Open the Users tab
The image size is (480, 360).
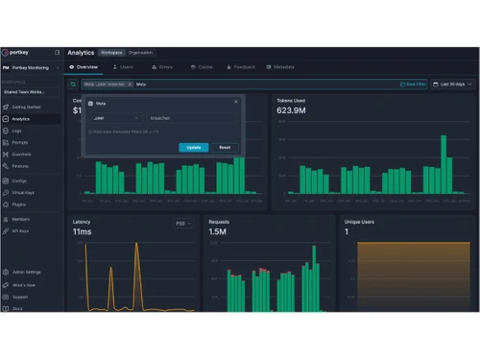tap(123, 67)
